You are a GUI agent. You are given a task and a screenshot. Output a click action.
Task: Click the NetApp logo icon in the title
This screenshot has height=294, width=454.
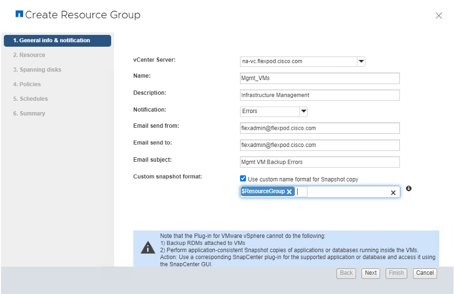point(19,14)
